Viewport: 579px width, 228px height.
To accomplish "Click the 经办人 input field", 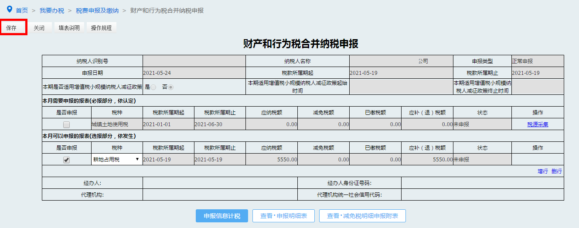I will tap(220, 183).
